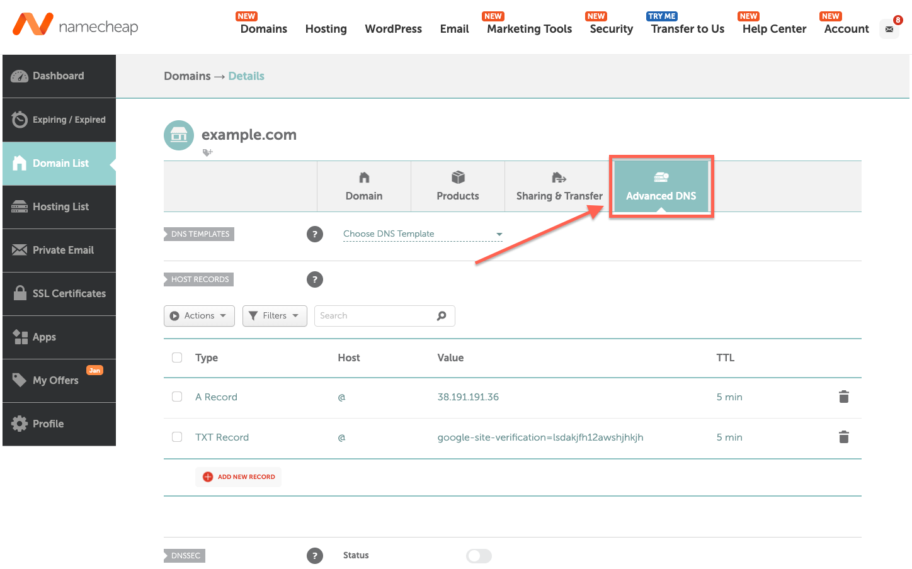Switch to the Sharing & Transfer tab
This screenshot has height=569, width=912.
[x=558, y=186]
